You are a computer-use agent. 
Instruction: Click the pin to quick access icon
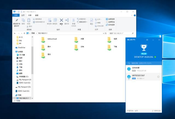[17, 21]
